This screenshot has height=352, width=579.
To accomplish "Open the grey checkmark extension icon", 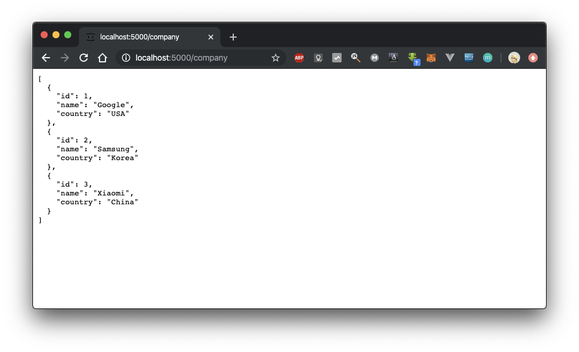I will pyautogui.click(x=337, y=58).
